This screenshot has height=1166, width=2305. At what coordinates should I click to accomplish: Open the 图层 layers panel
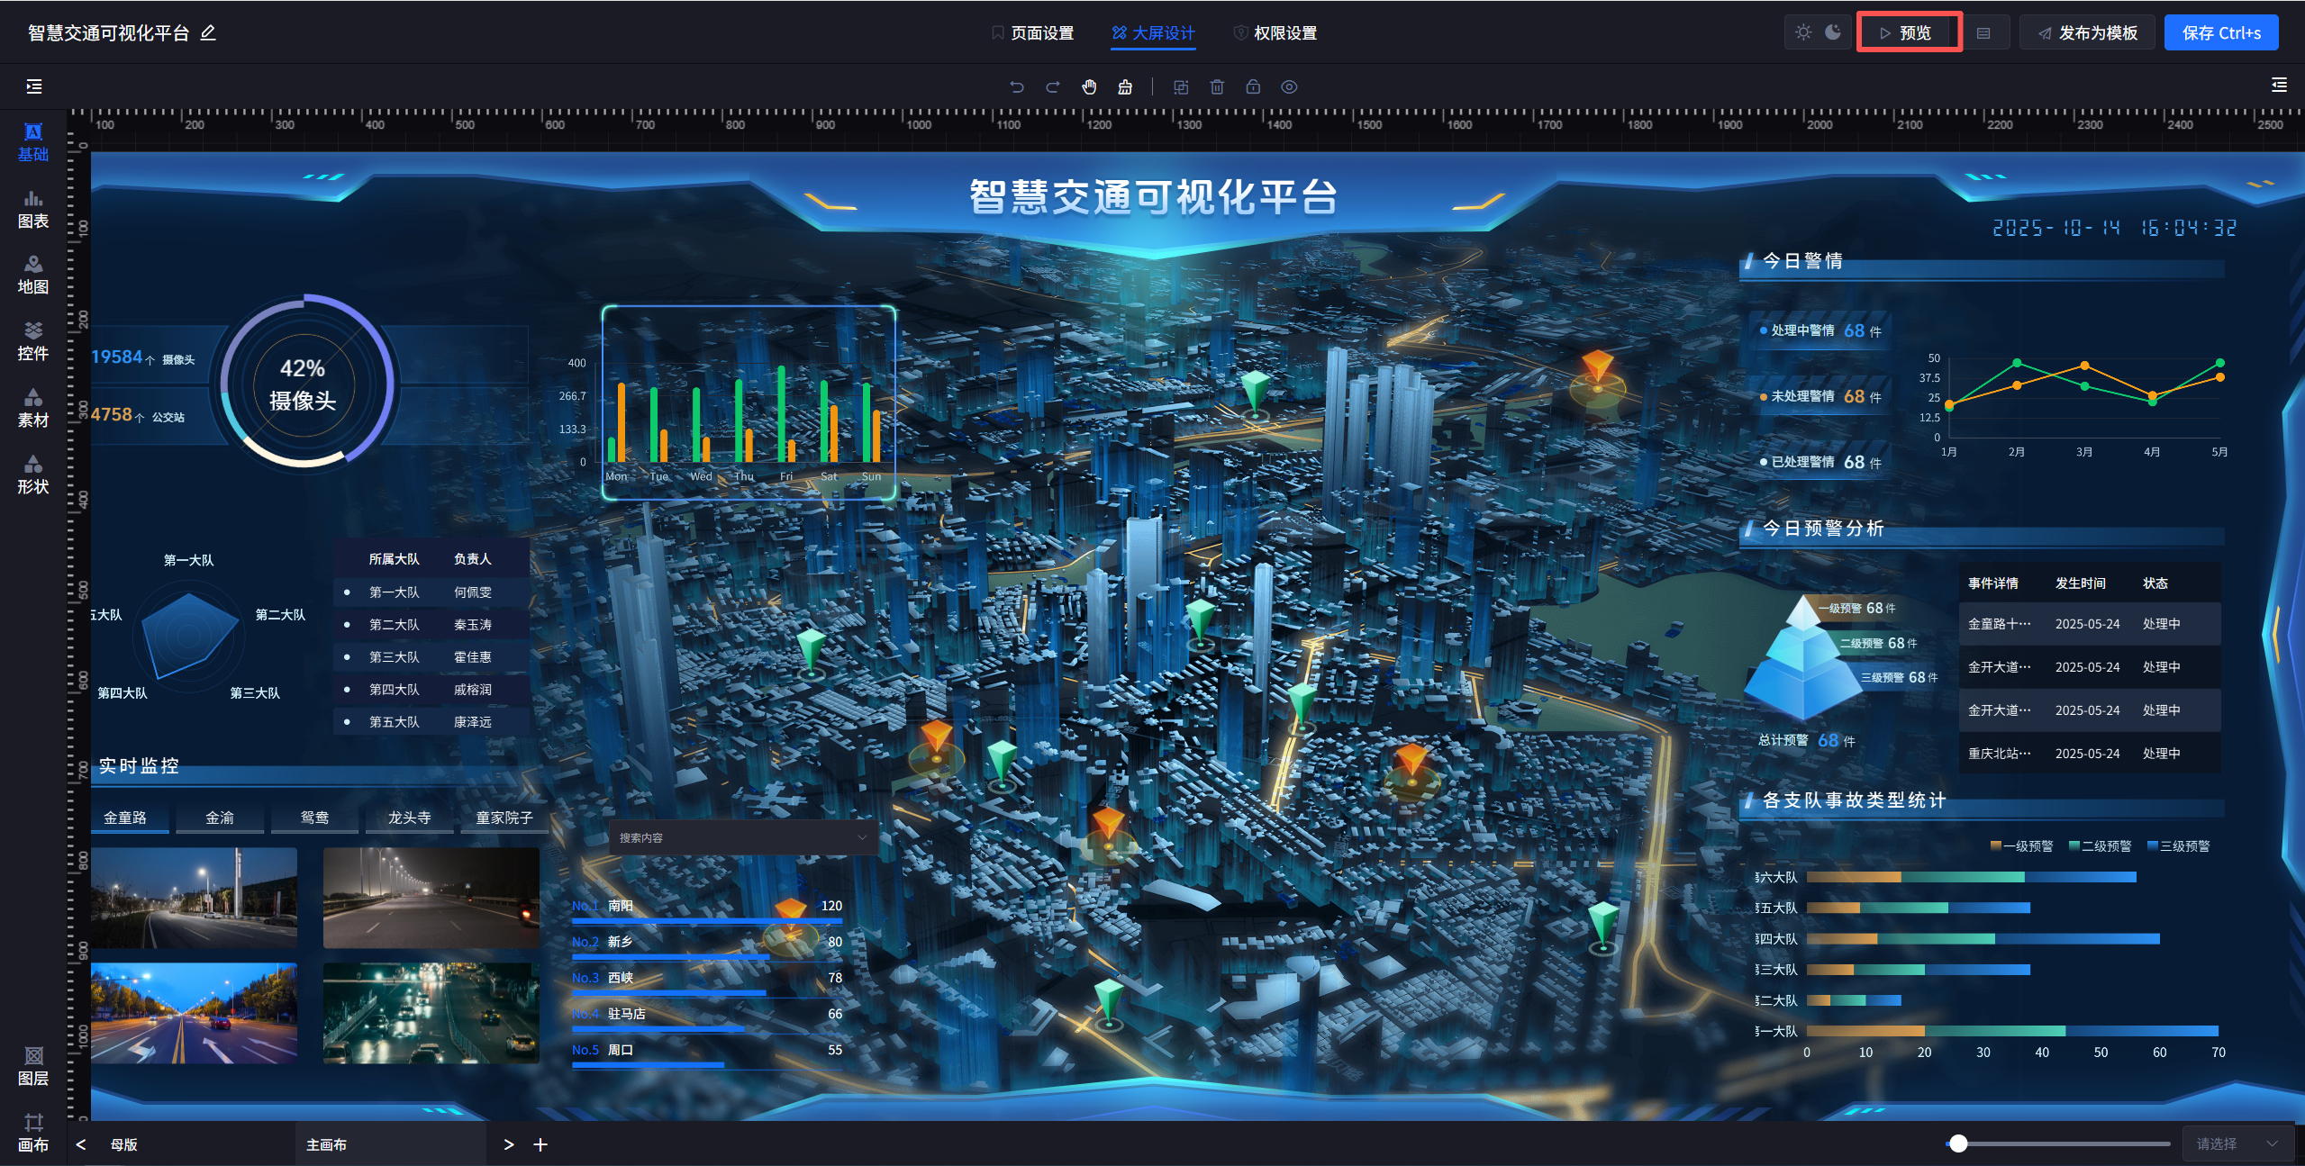(x=33, y=1066)
